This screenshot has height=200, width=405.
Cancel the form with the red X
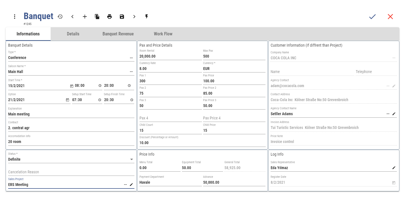(390, 17)
